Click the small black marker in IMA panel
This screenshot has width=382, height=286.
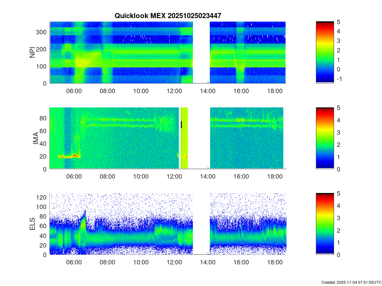(181, 124)
